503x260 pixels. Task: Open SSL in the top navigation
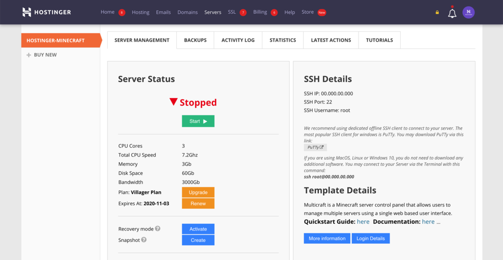pyautogui.click(x=232, y=12)
